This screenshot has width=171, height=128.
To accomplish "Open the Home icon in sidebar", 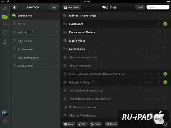I will tap(5, 9).
